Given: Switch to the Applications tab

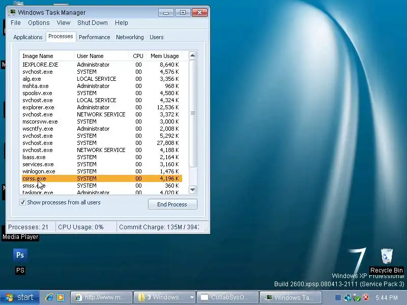Looking at the screenshot, I should coord(28,37).
